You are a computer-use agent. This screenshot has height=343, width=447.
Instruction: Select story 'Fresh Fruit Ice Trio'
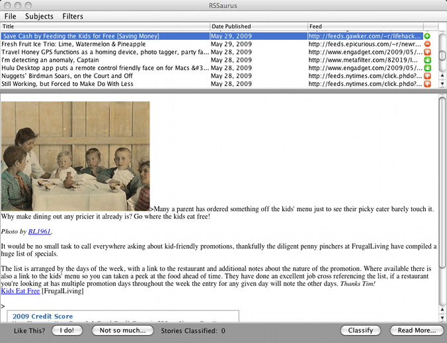point(105,44)
